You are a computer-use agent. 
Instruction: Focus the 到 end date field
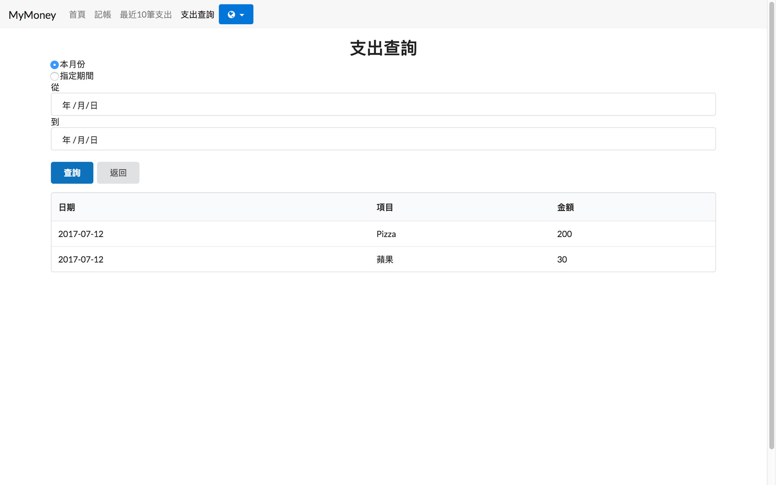(383, 139)
